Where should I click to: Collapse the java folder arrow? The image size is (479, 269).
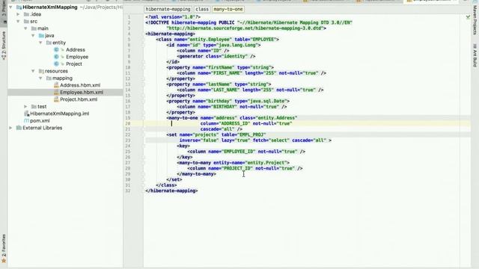(33, 36)
